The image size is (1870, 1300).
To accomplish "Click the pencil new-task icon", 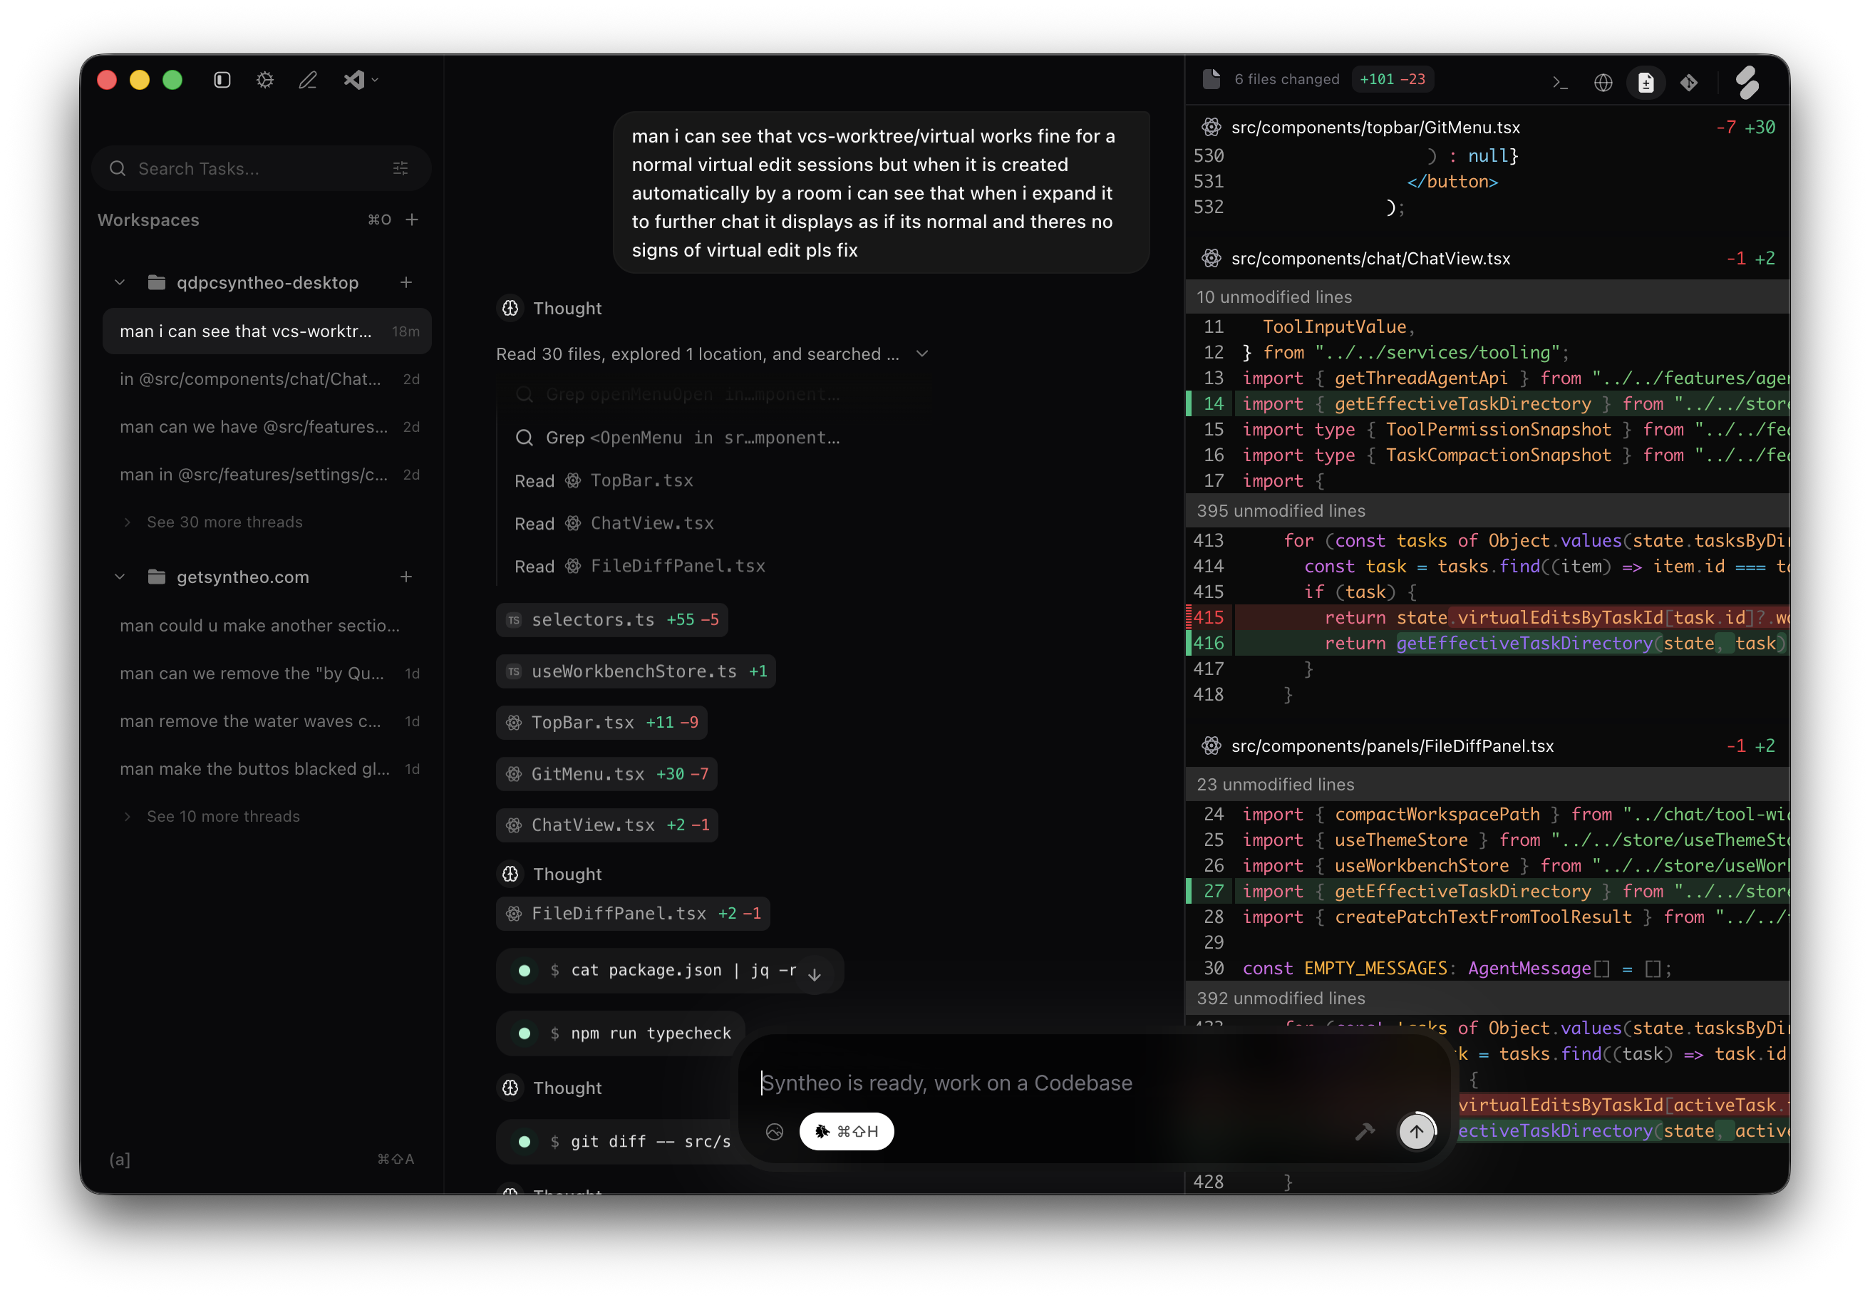I will 308,80.
